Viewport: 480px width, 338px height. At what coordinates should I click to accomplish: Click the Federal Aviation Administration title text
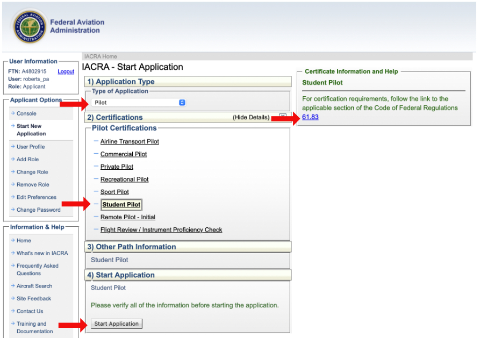77,26
